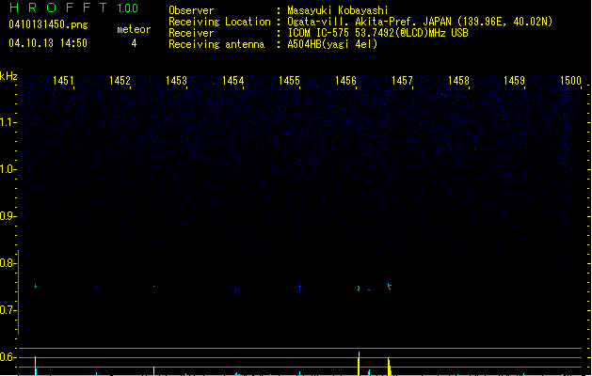Click the HROFFT program title text
Viewport: 592px width, 376px height.
57,8
